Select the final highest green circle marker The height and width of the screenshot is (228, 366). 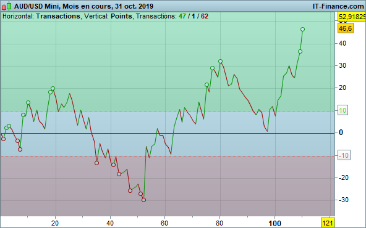point(302,30)
